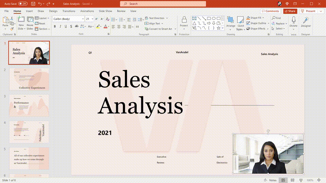Undo the last action

40,4
